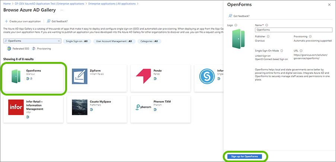Viewport: 336px width, 162px height.
Task: Click the Federated SSO legend icon
Action: click(9, 49)
